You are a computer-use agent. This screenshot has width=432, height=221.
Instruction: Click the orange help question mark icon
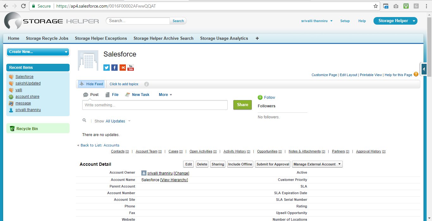(416, 75)
